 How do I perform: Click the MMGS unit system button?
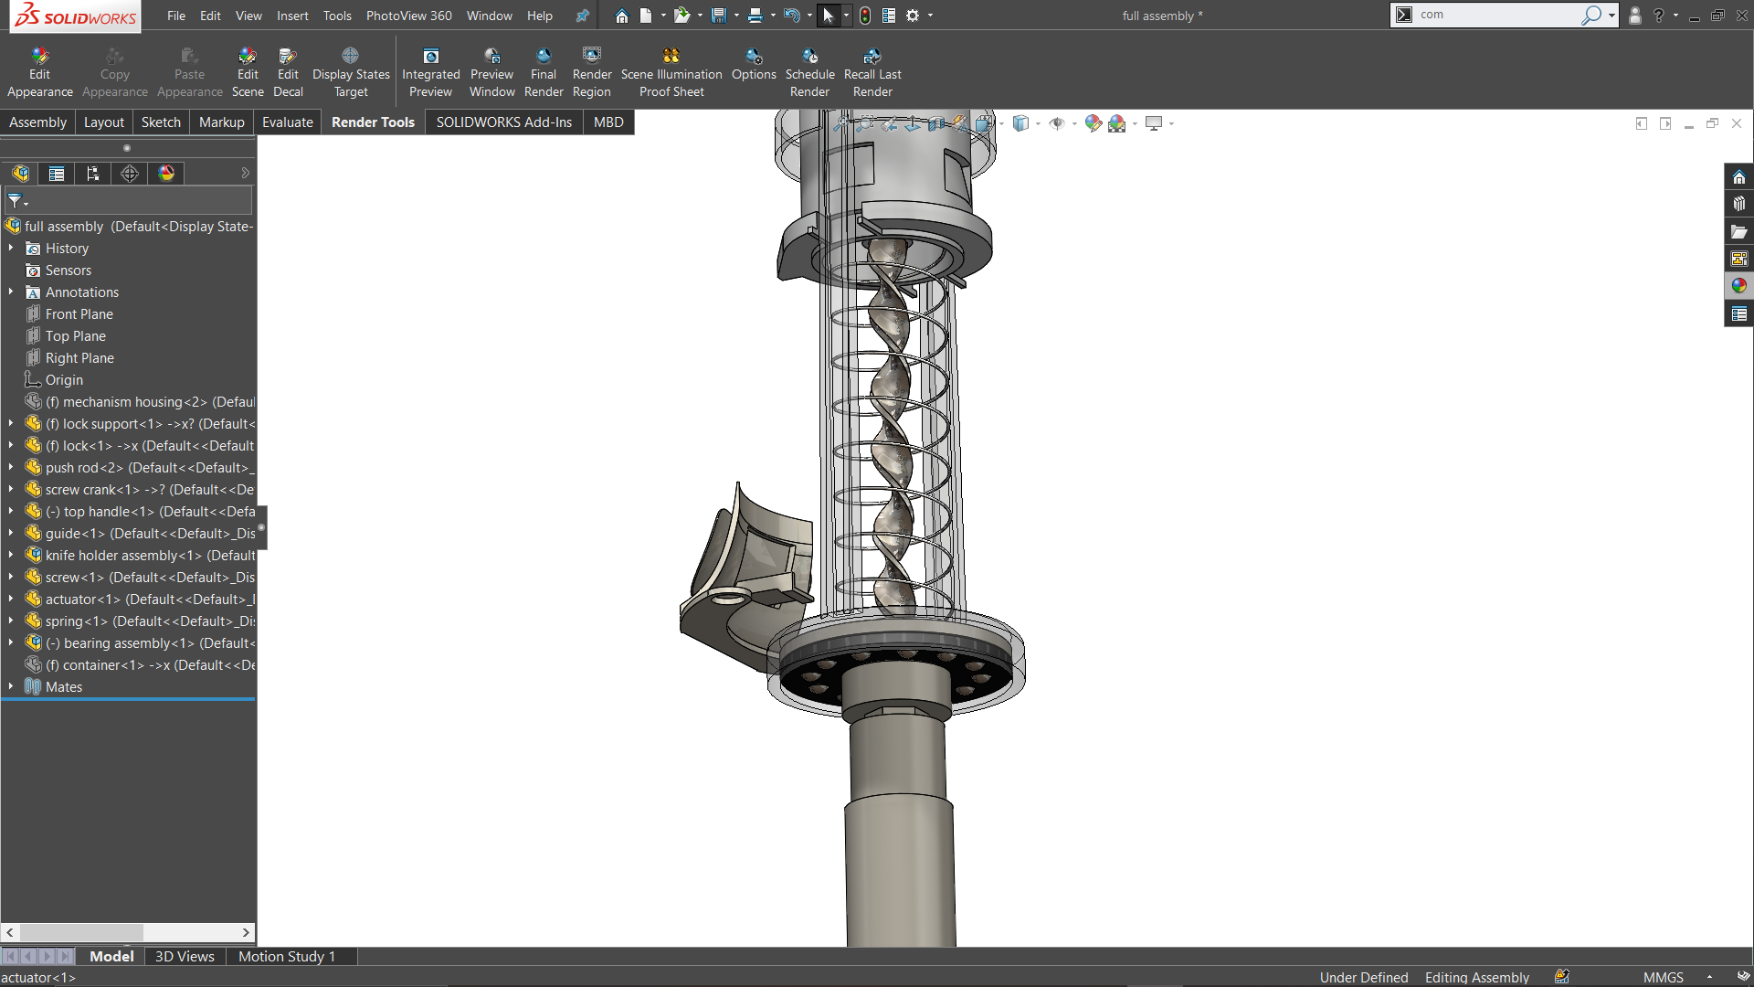click(1663, 977)
